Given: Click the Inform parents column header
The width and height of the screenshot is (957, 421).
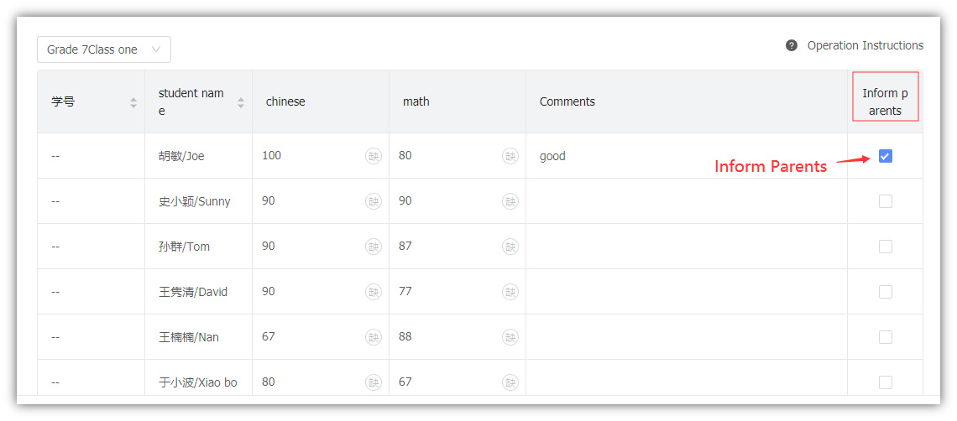Looking at the screenshot, I should [885, 101].
